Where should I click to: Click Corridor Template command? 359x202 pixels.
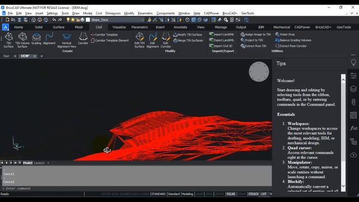104,35
